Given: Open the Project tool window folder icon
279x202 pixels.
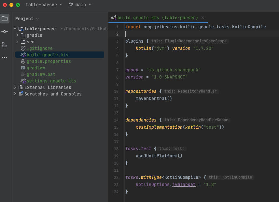Looking at the screenshot, I should pos(5,19).
